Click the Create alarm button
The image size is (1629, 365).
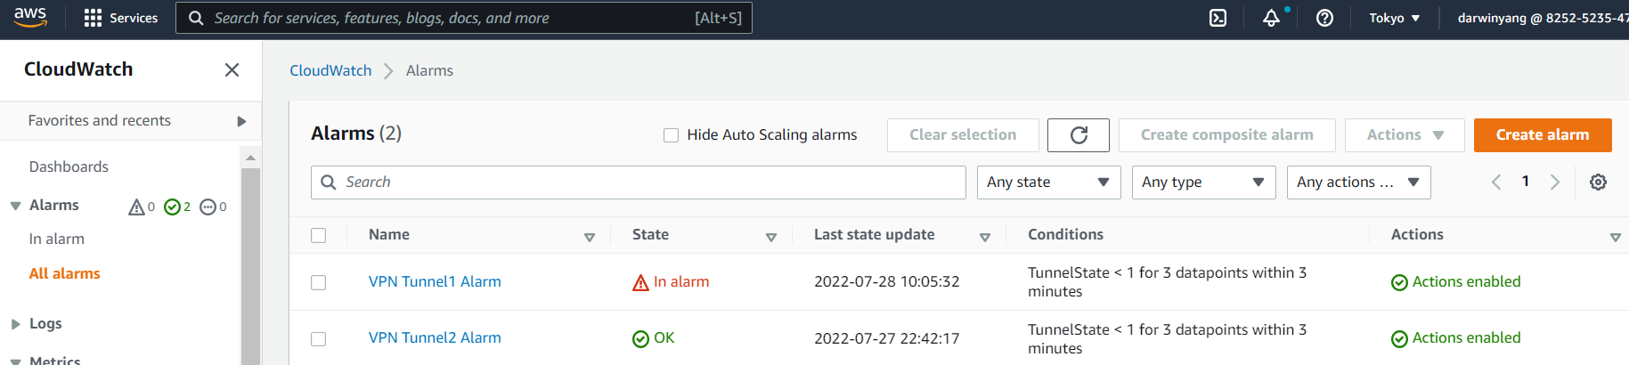click(1542, 135)
